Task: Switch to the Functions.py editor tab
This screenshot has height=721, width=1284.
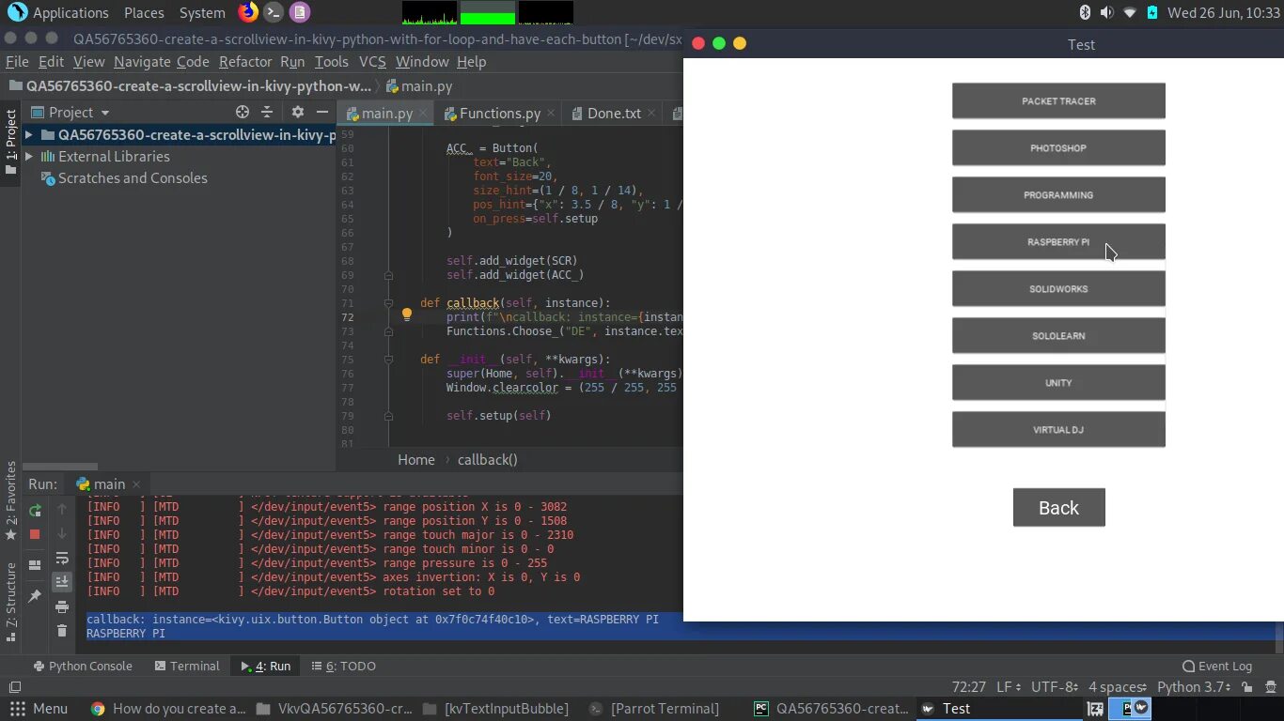Action: click(499, 113)
